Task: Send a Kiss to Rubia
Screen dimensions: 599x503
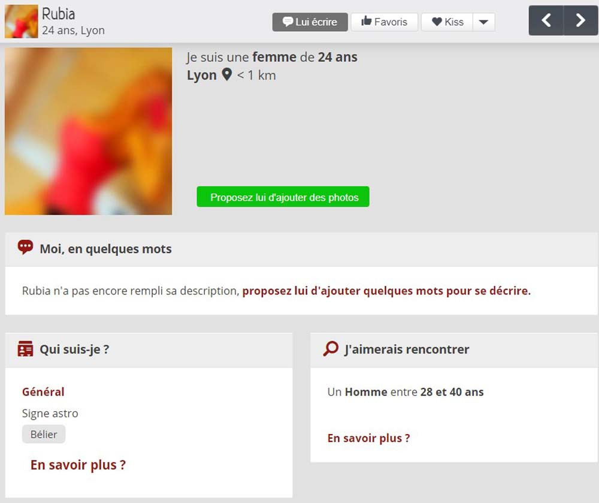Action: [x=447, y=22]
